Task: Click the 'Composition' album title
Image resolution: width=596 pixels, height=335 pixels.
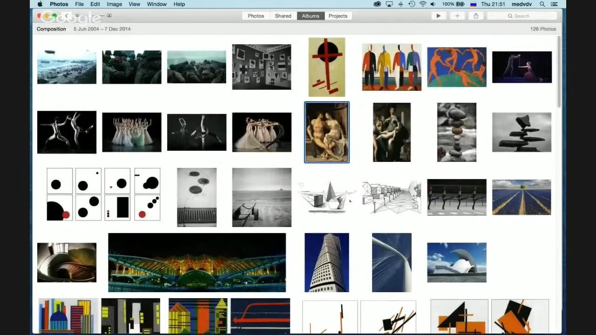Action: point(51,29)
